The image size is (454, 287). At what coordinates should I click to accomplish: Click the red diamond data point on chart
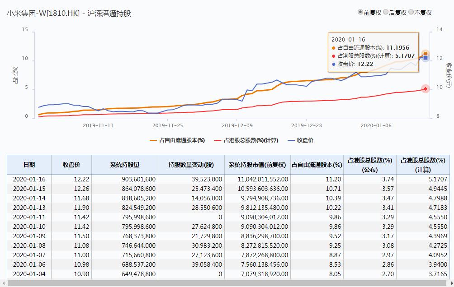(x=426, y=89)
